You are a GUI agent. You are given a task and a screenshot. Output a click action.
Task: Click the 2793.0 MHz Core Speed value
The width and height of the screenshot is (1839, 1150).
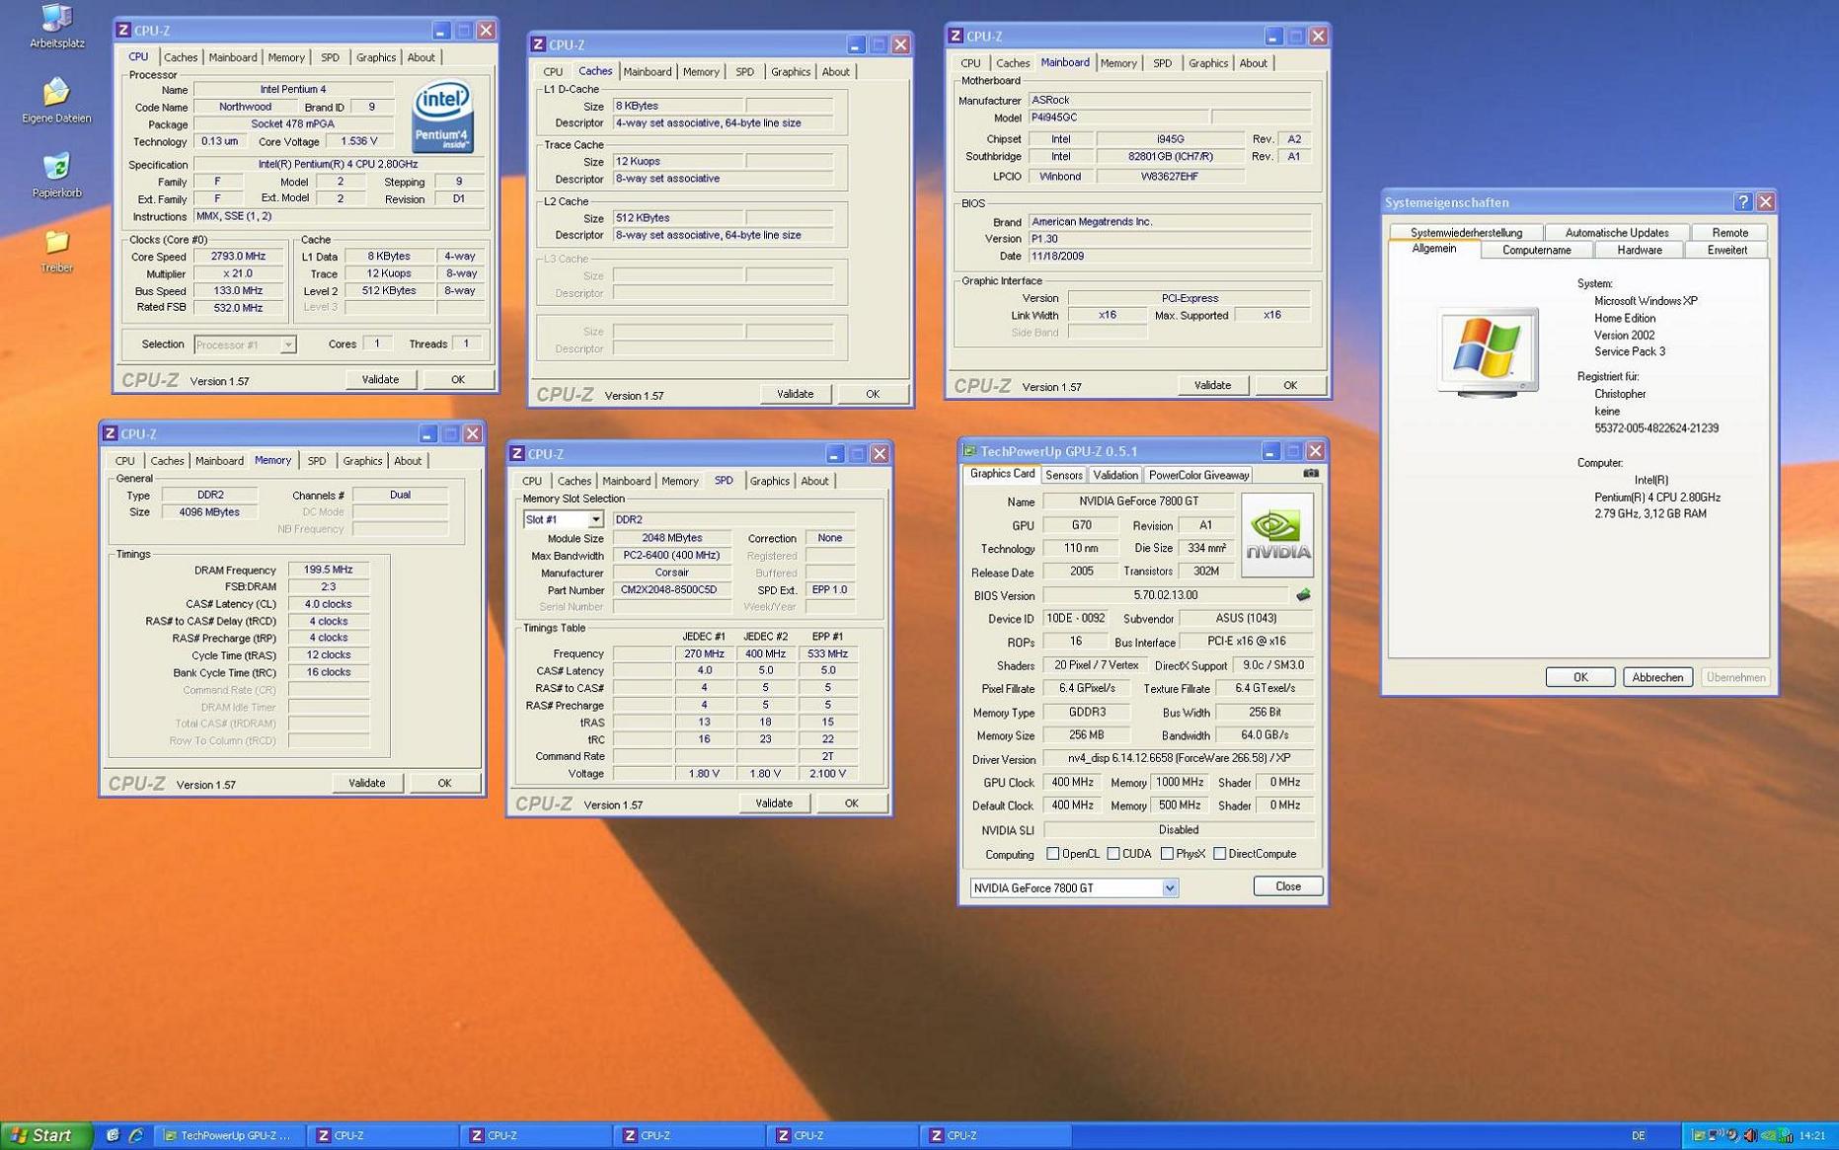point(238,256)
